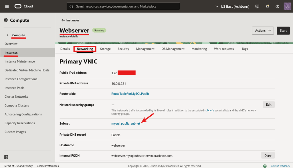Focus the search resources input field
The width and height of the screenshot is (293, 168).
click(x=123, y=6)
